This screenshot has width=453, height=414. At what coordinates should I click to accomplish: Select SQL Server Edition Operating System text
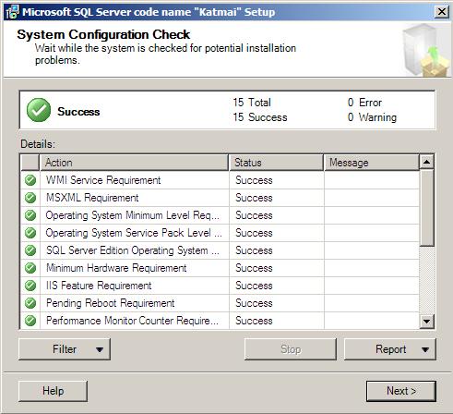pos(133,250)
